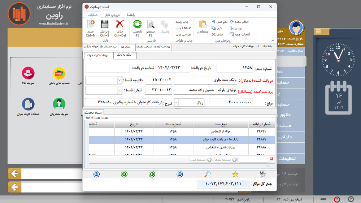Open the installment book (دفترچه قسط) dropdown
The image size is (361, 203).
(x=119, y=80)
